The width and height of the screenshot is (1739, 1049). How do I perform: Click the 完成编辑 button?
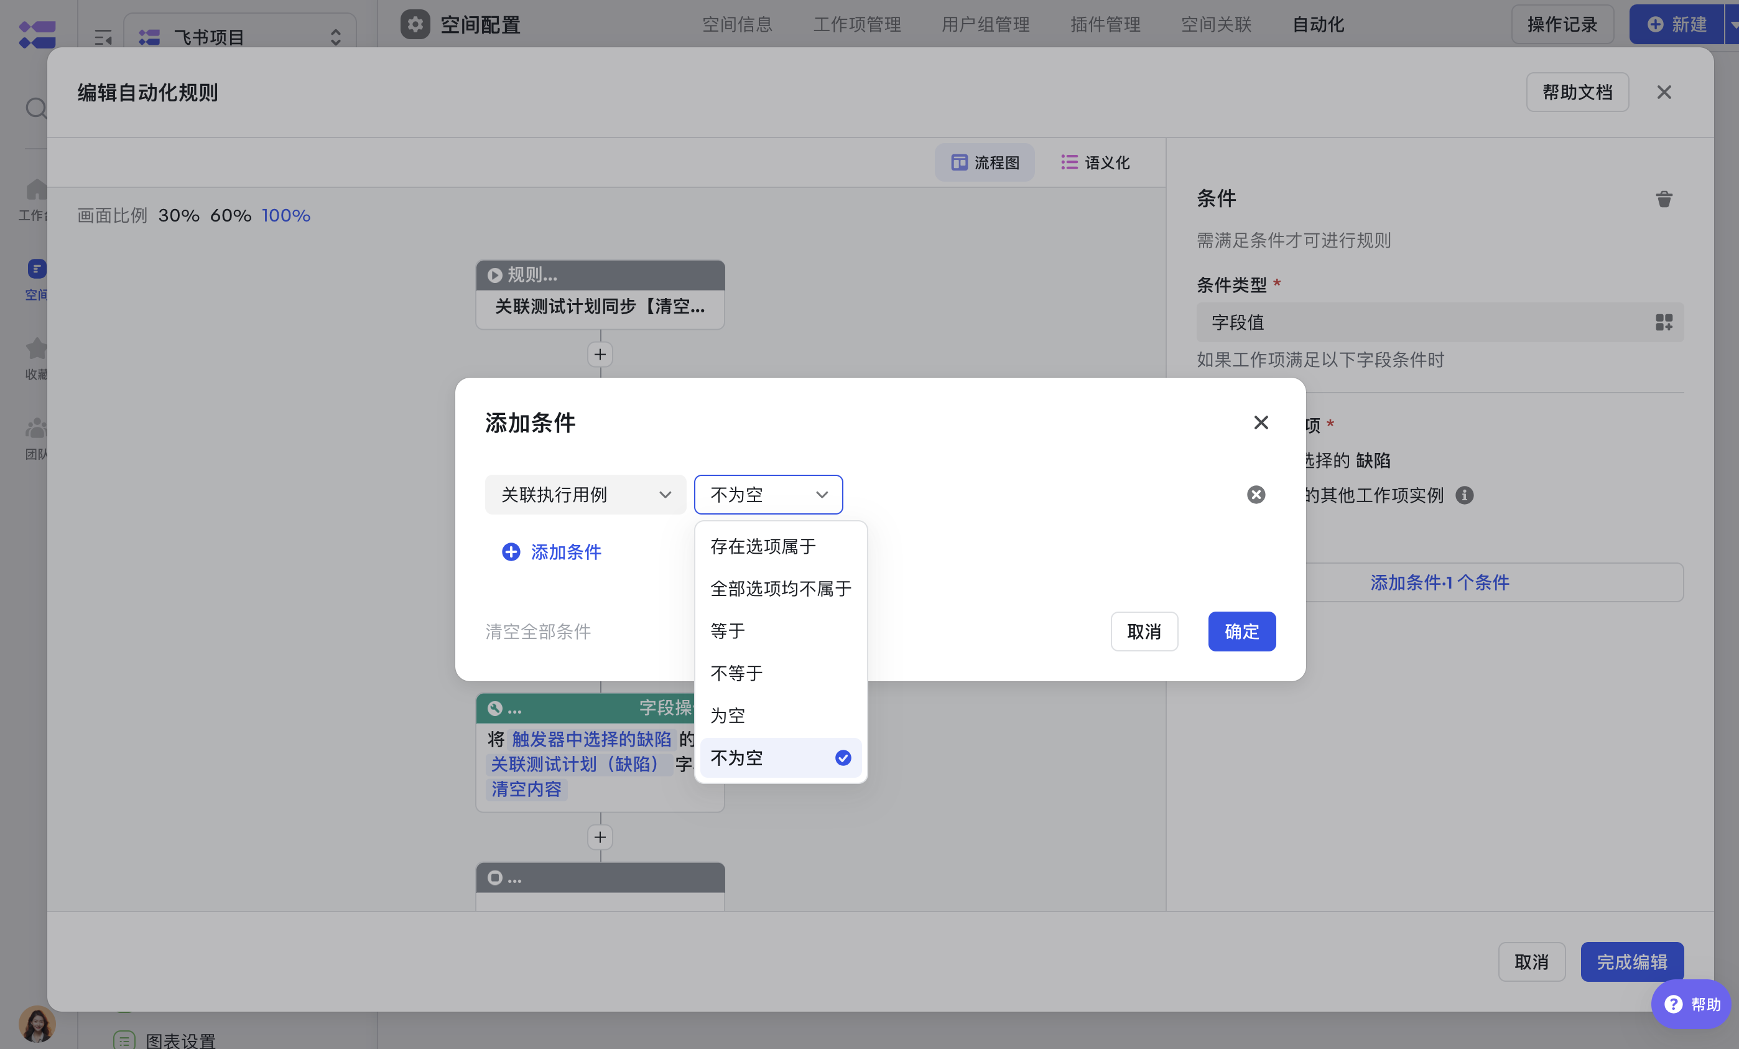click(1632, 961)
